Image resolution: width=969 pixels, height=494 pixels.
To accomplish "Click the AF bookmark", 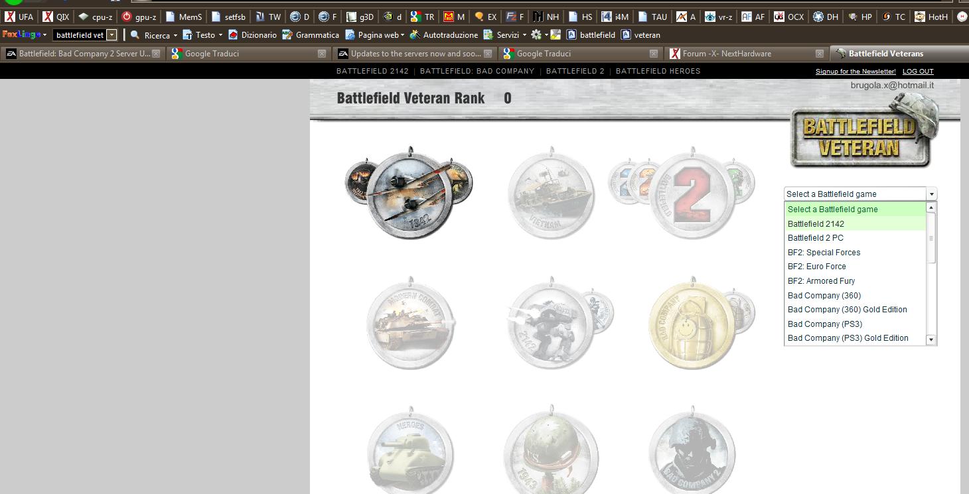I will point(753,17).
